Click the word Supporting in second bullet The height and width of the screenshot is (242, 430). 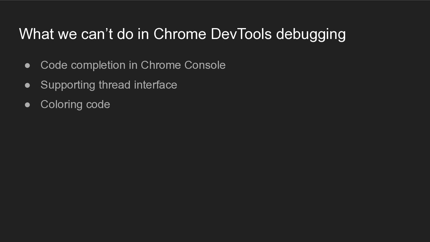tap(68, 85)
